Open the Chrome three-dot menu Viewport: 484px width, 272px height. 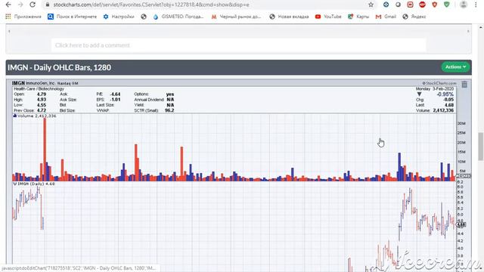coord(476,5)
